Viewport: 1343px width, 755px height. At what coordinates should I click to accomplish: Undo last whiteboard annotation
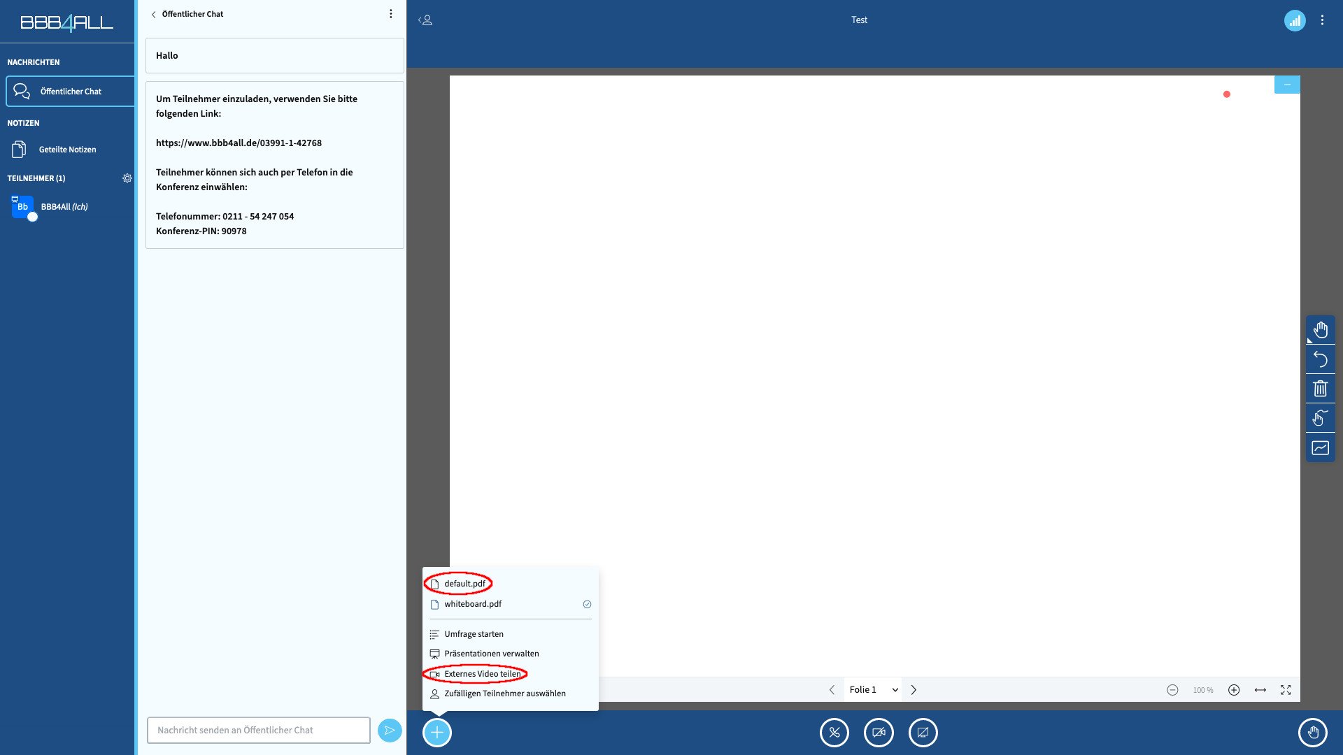pyautogui.click(x=1321, y=359)
